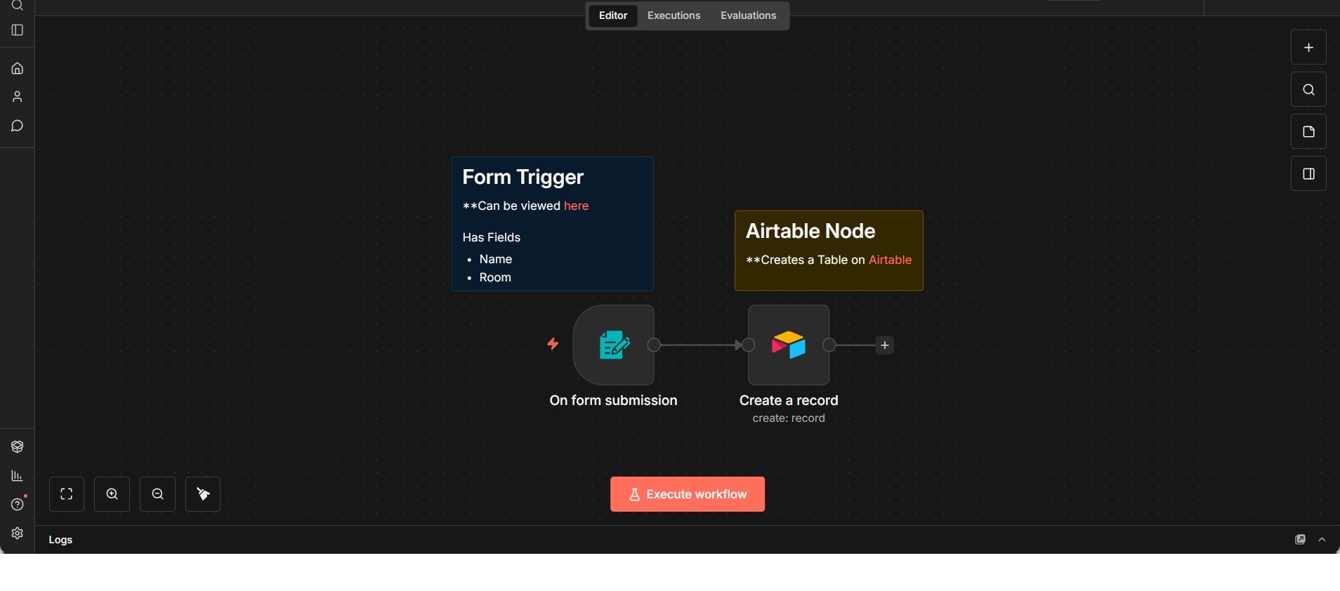Open Settings gear in left sidebar
Image resolution: width=1340 pixels, height=591 pixels.
(18, 533)
